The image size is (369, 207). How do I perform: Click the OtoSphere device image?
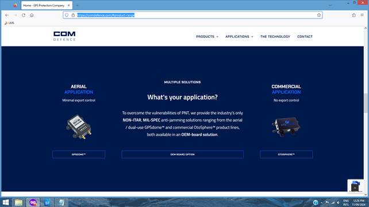tap(286, 127)
